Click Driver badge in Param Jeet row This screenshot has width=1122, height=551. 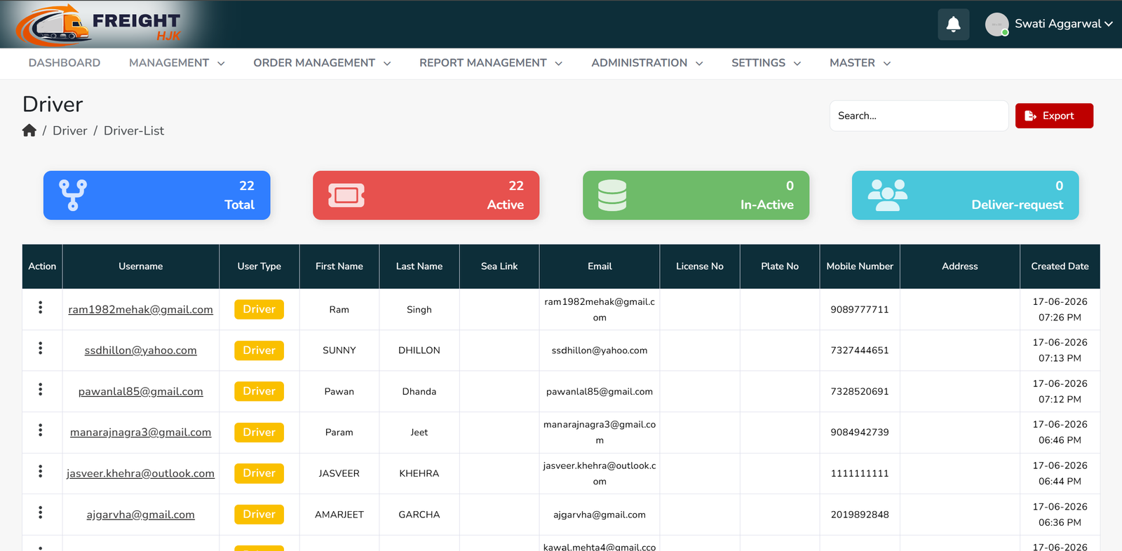pyautogui.click(x=259, y=433)
